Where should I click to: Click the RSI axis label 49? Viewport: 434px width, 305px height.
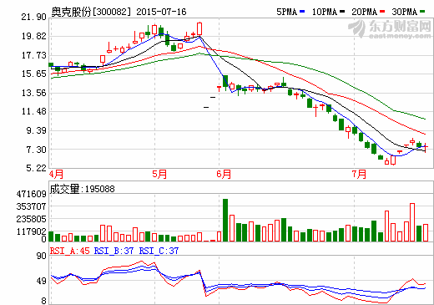[x=42, y=281]
